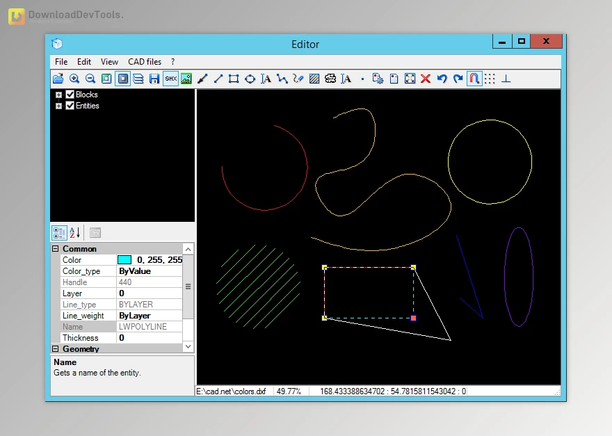
Task: Select the Line_type BYLAYER value
Action: pos(150,305)
